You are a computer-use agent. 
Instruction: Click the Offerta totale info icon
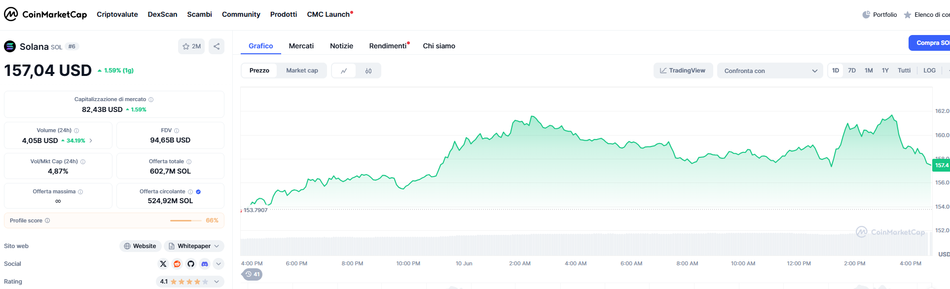[189, 162]
